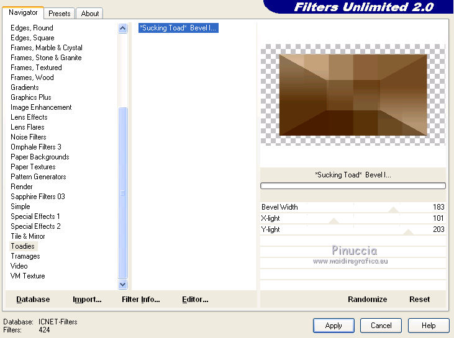Select Edges, Round category
The width and height of the screenshot is (454, 338).
32,28
